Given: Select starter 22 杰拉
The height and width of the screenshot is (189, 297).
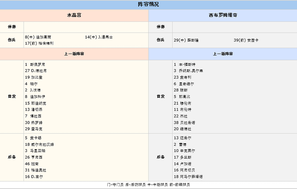Looking at the screenshot, I should 181,116.
